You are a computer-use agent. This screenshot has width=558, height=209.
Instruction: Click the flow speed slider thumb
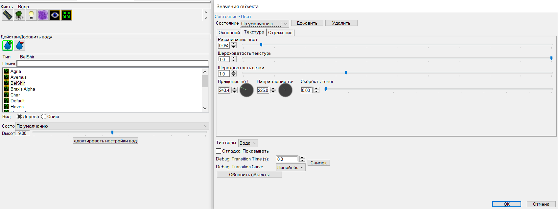[x=326, y=89]
